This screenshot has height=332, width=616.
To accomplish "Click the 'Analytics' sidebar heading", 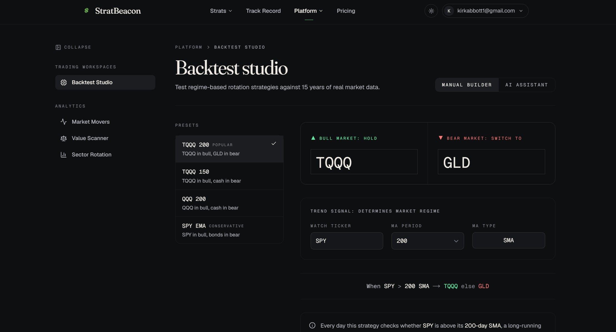I will pos(70,106).
